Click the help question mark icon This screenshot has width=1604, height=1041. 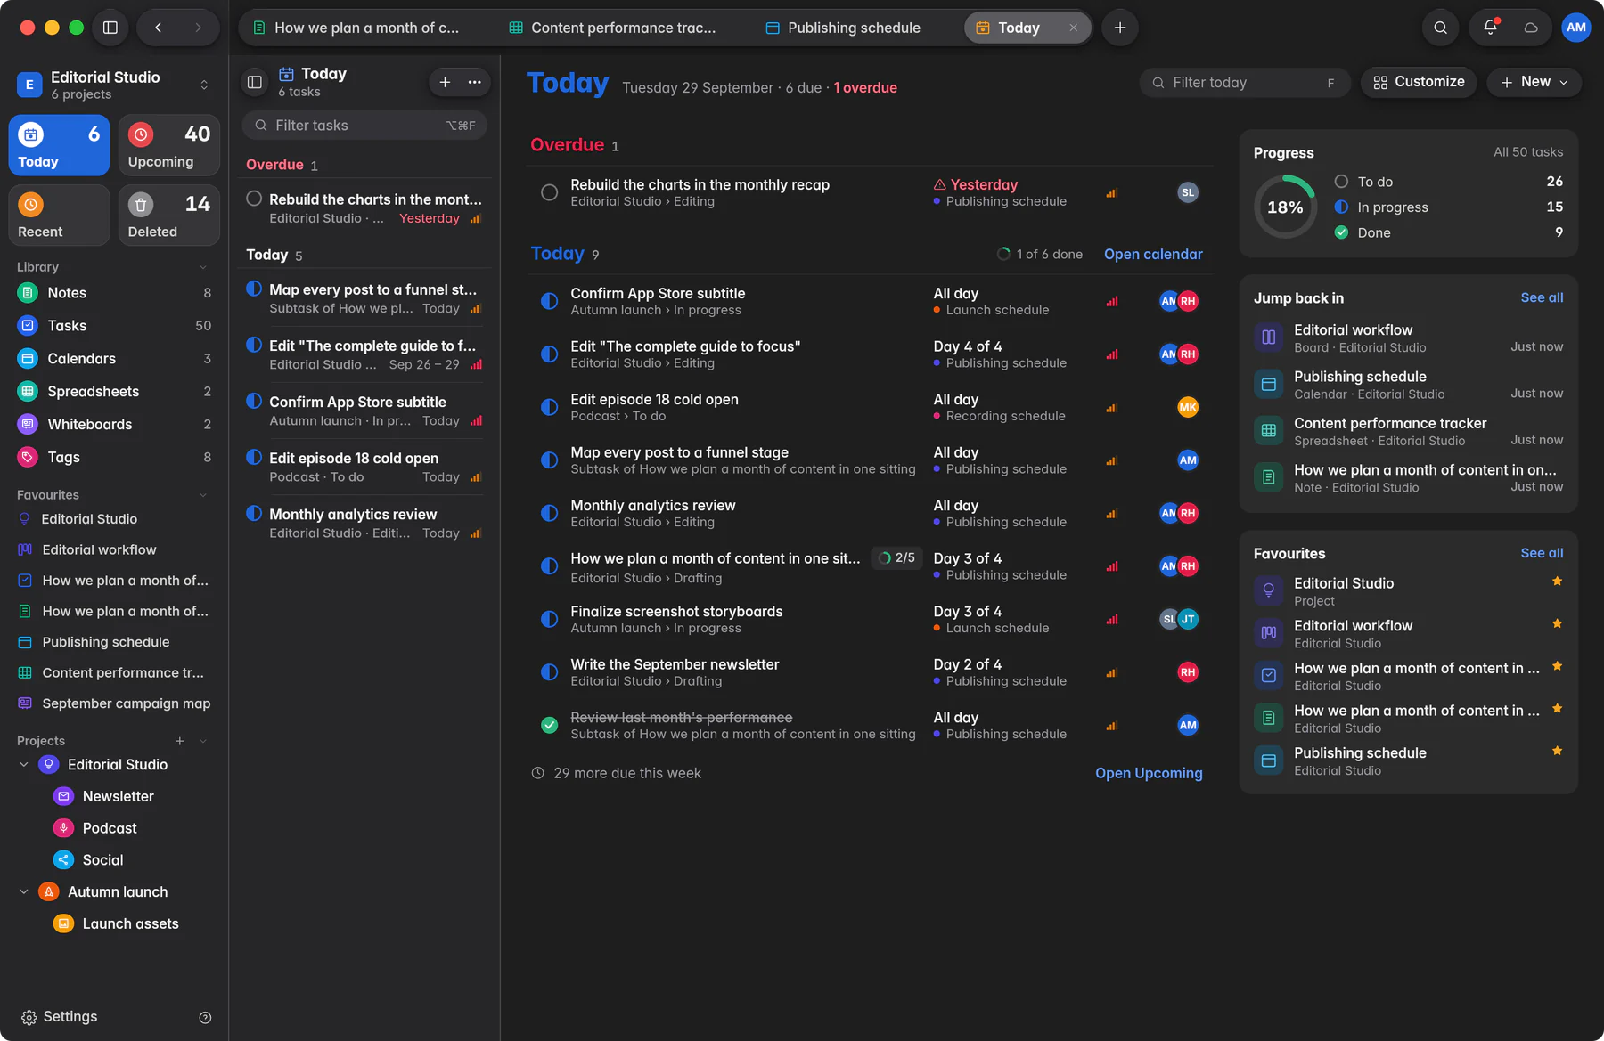click(205, 1018)
